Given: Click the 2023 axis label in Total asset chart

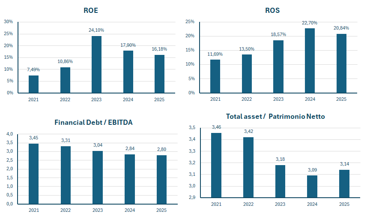Looking at the screenshot, I should coord(280,204).
